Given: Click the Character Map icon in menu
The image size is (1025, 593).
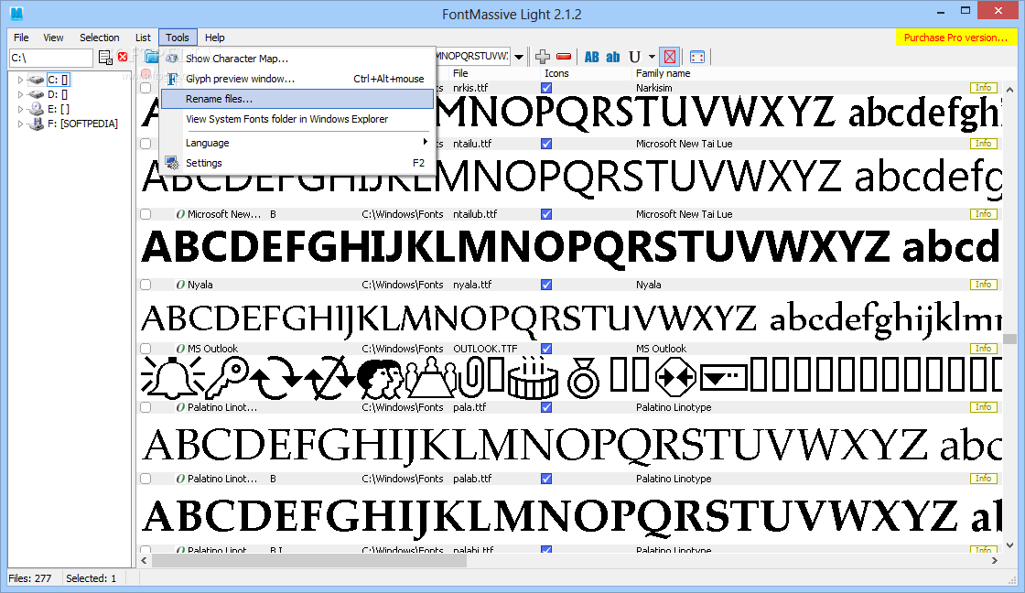Looking at the screenshot, I should [x=172, y=59].
